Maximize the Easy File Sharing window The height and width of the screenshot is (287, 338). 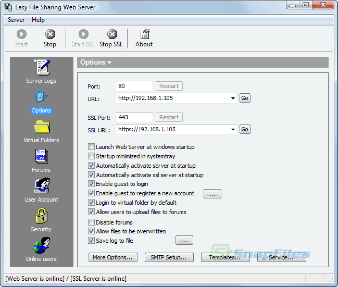(x=306, y=5)
